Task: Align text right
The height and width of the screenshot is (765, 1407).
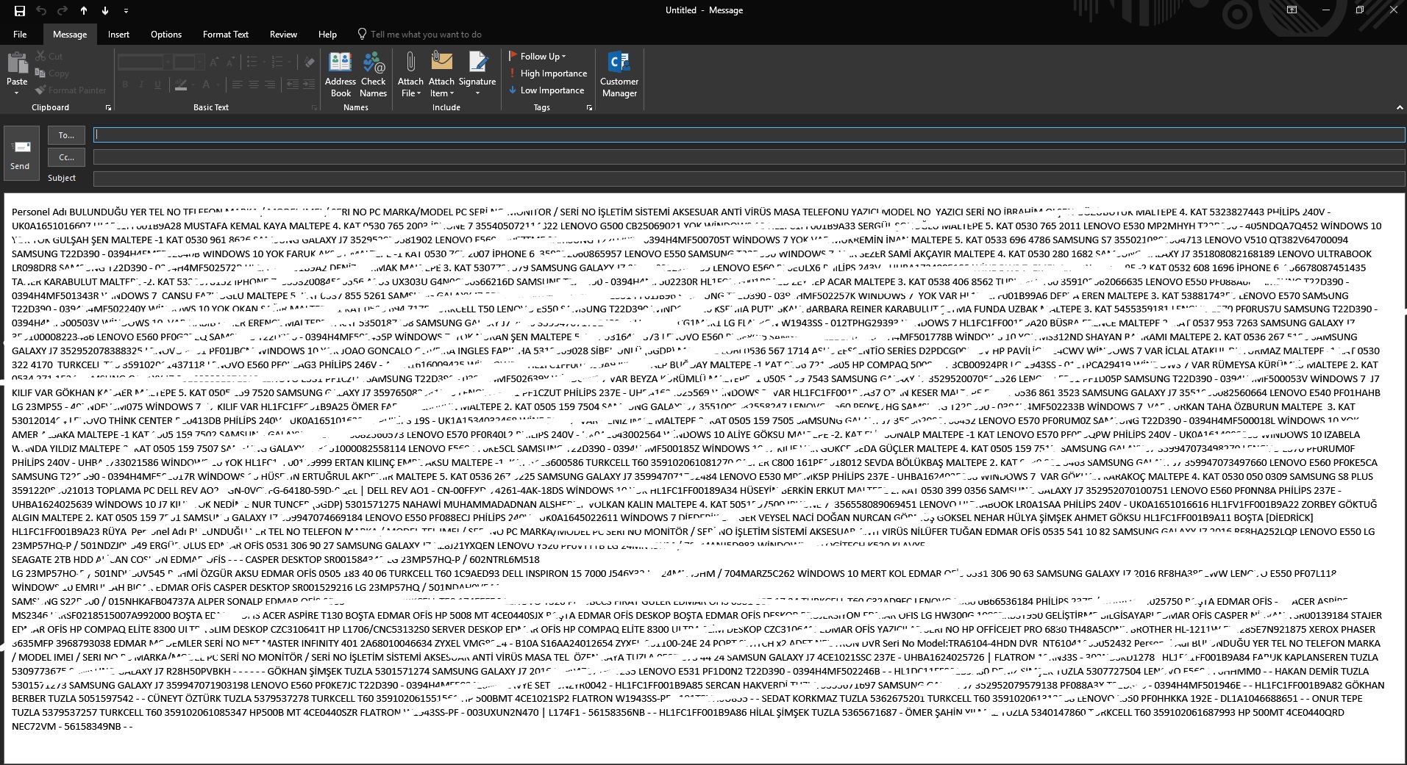Action: click(270, 85)
